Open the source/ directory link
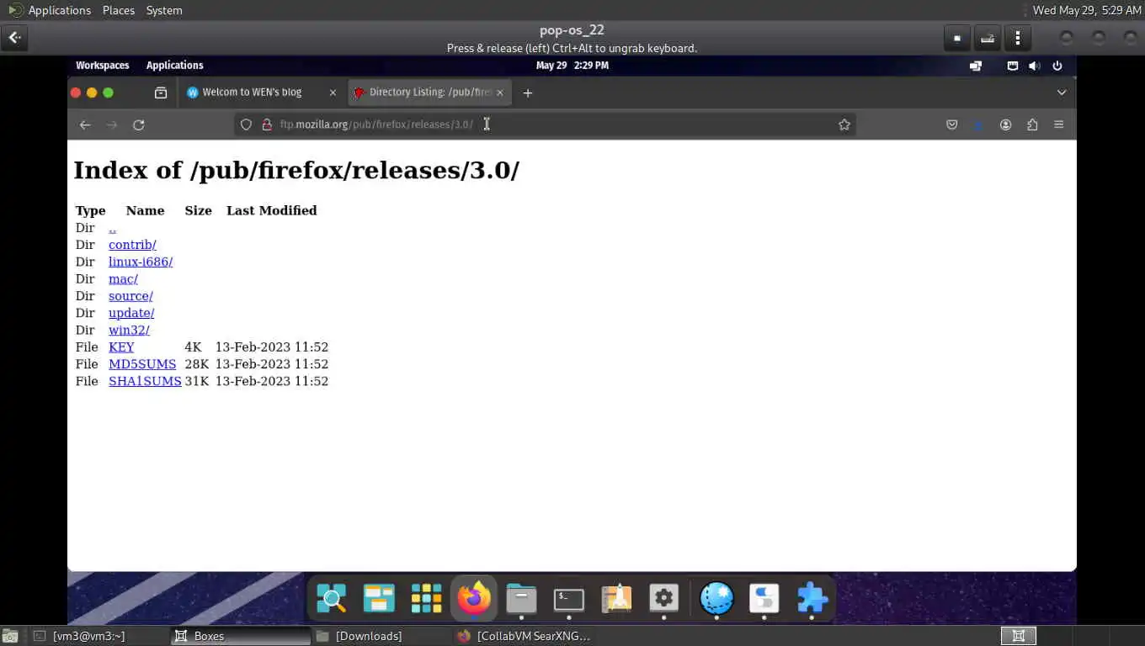1145x646 pixels. [x=130, y=296]
